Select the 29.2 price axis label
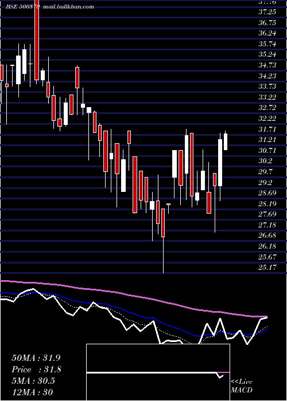 [x=265, y=182]
